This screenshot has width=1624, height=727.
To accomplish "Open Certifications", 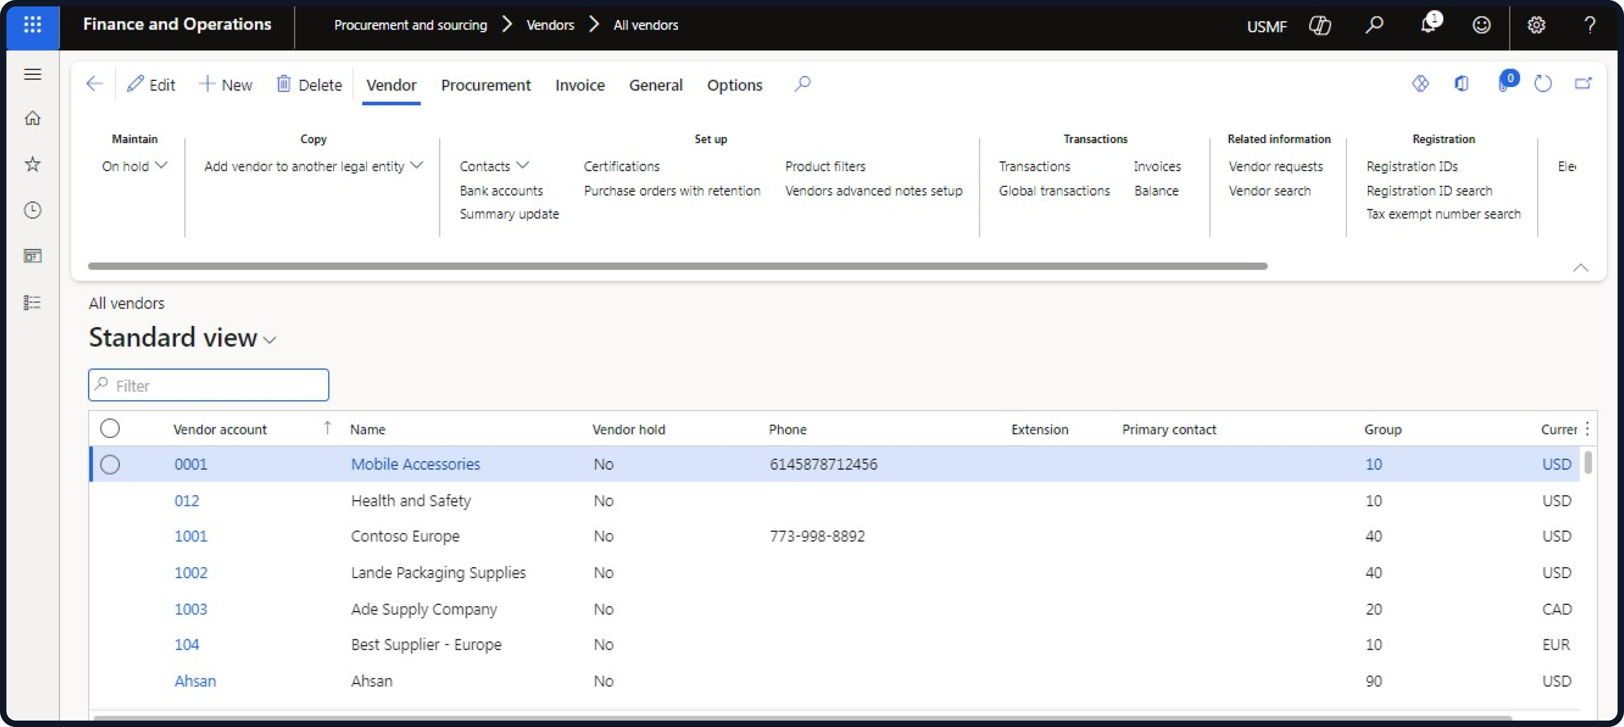I will point(621,166).
